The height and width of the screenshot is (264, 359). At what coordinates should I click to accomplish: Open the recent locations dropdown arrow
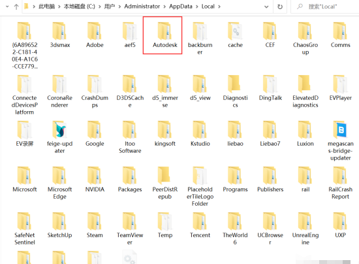(7, 7)
